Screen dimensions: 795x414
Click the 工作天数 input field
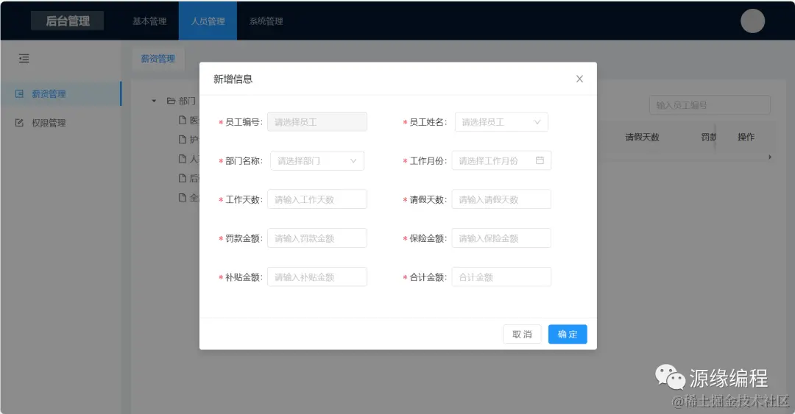click(317, 199)
